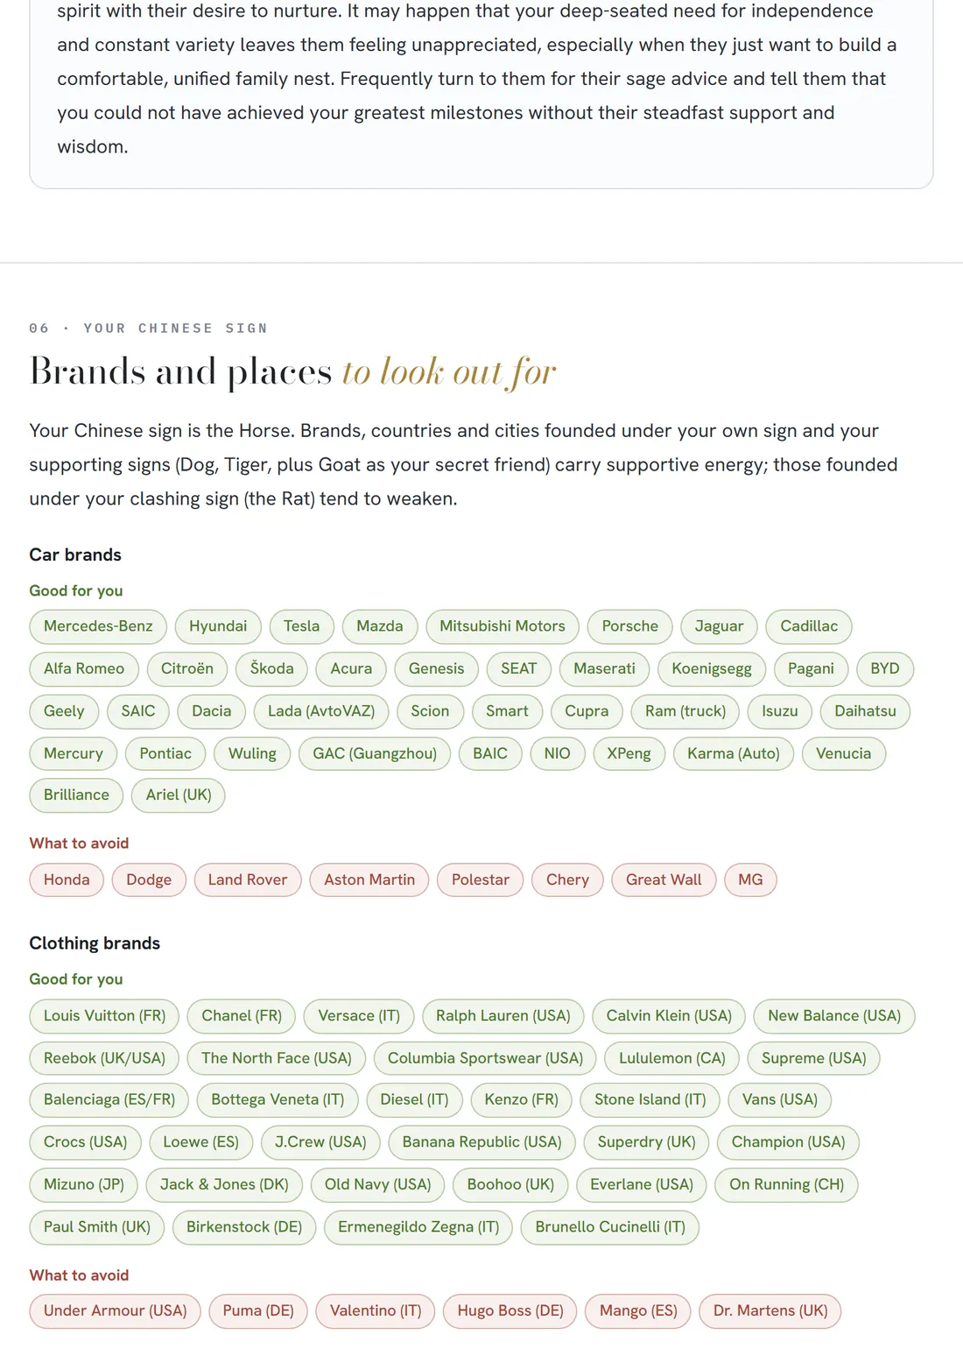Select the Hugo Boss (DE) avoid chip
Image resolution: width=963 pixels, height=1363 pixels.
pyautogui.click(x=510, y=1311)
